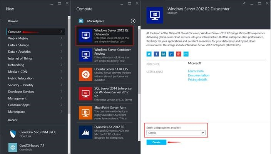
Task: Expand the Data + Storage chevron
Action: pyautogui.click(x=61, y=45)
